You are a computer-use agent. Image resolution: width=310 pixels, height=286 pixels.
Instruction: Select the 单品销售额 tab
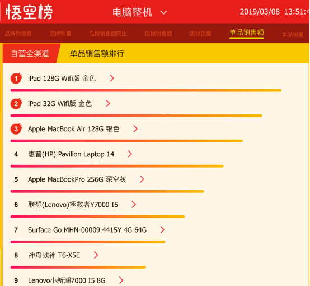[247, 33]
